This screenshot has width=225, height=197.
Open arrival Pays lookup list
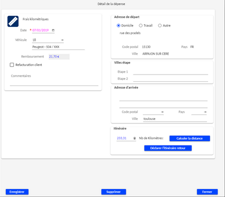pos(205,112)
